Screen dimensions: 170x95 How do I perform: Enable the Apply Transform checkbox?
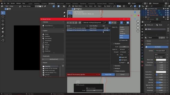[120, 63]
